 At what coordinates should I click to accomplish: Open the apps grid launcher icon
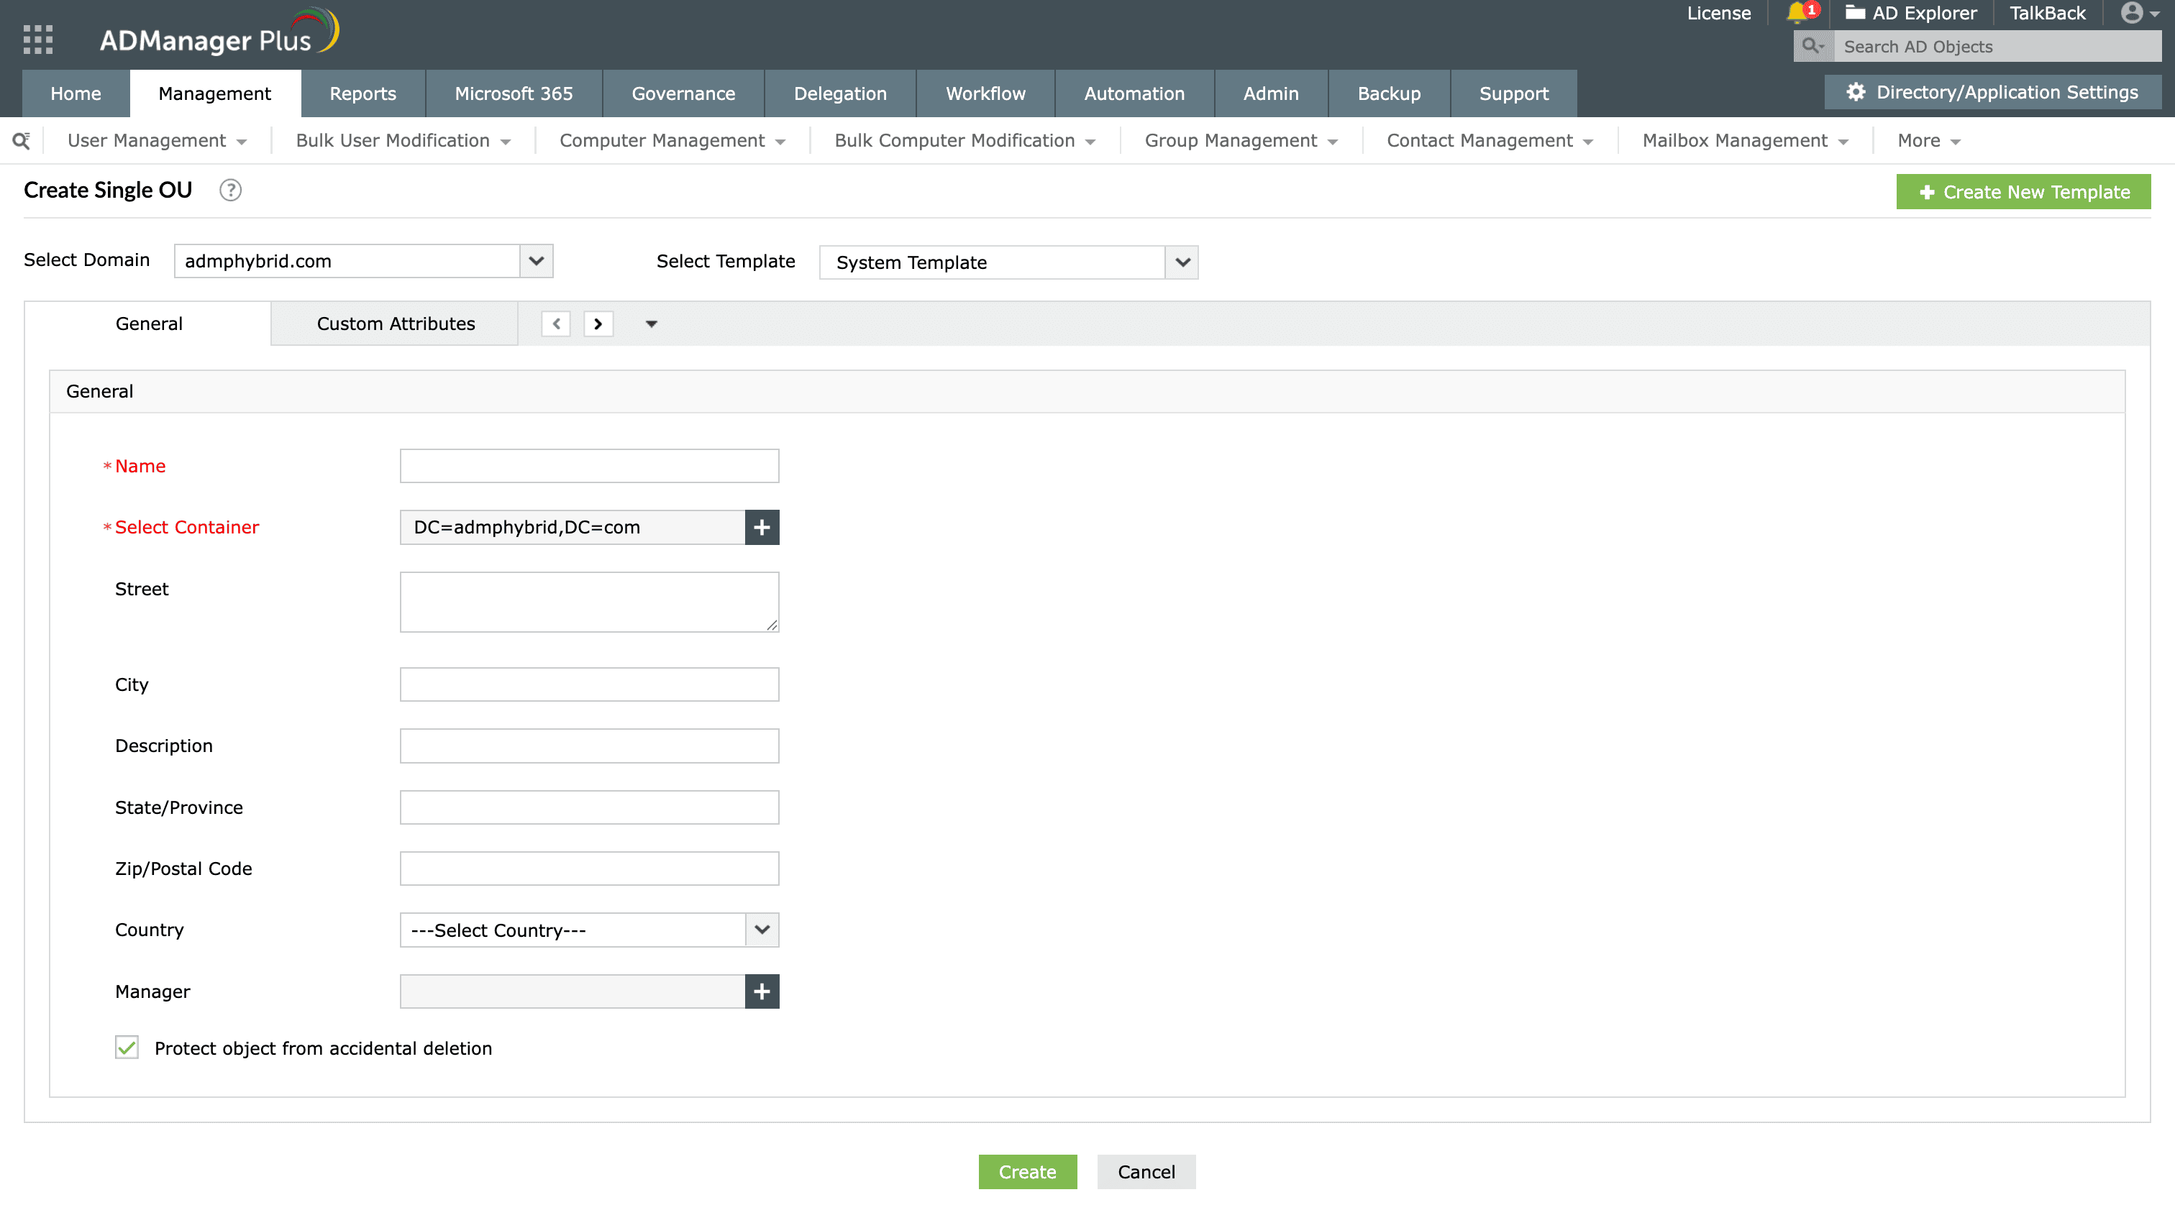(x=38, y=40)
